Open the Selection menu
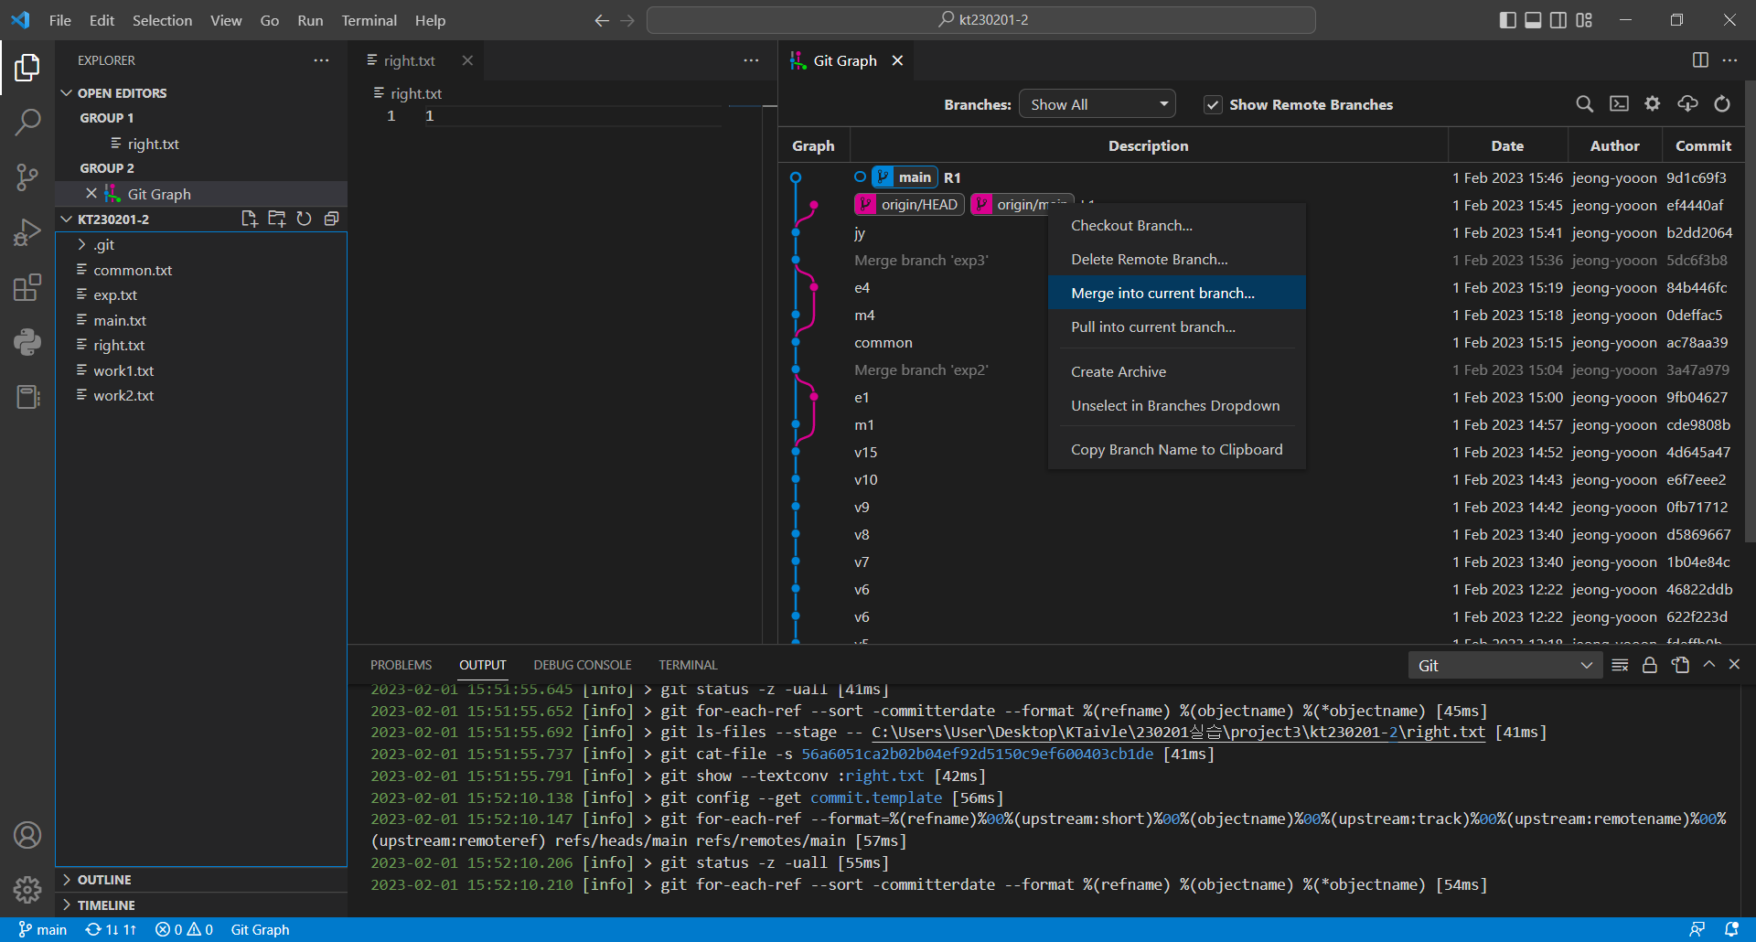 162,20
